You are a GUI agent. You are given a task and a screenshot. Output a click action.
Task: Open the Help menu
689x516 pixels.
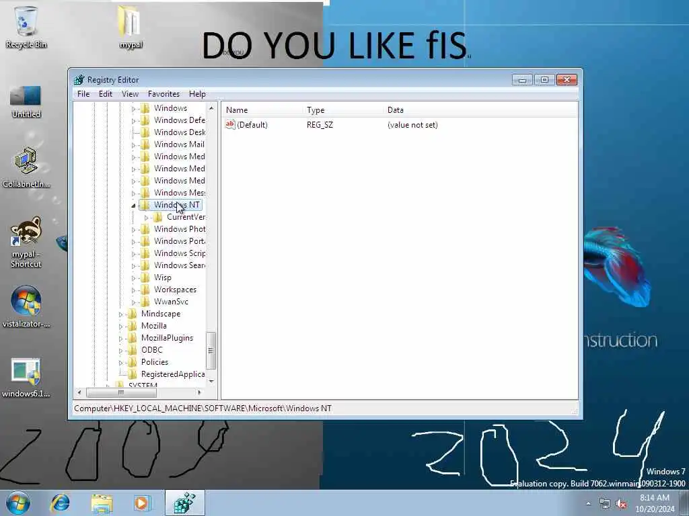(x=197, y=94)
